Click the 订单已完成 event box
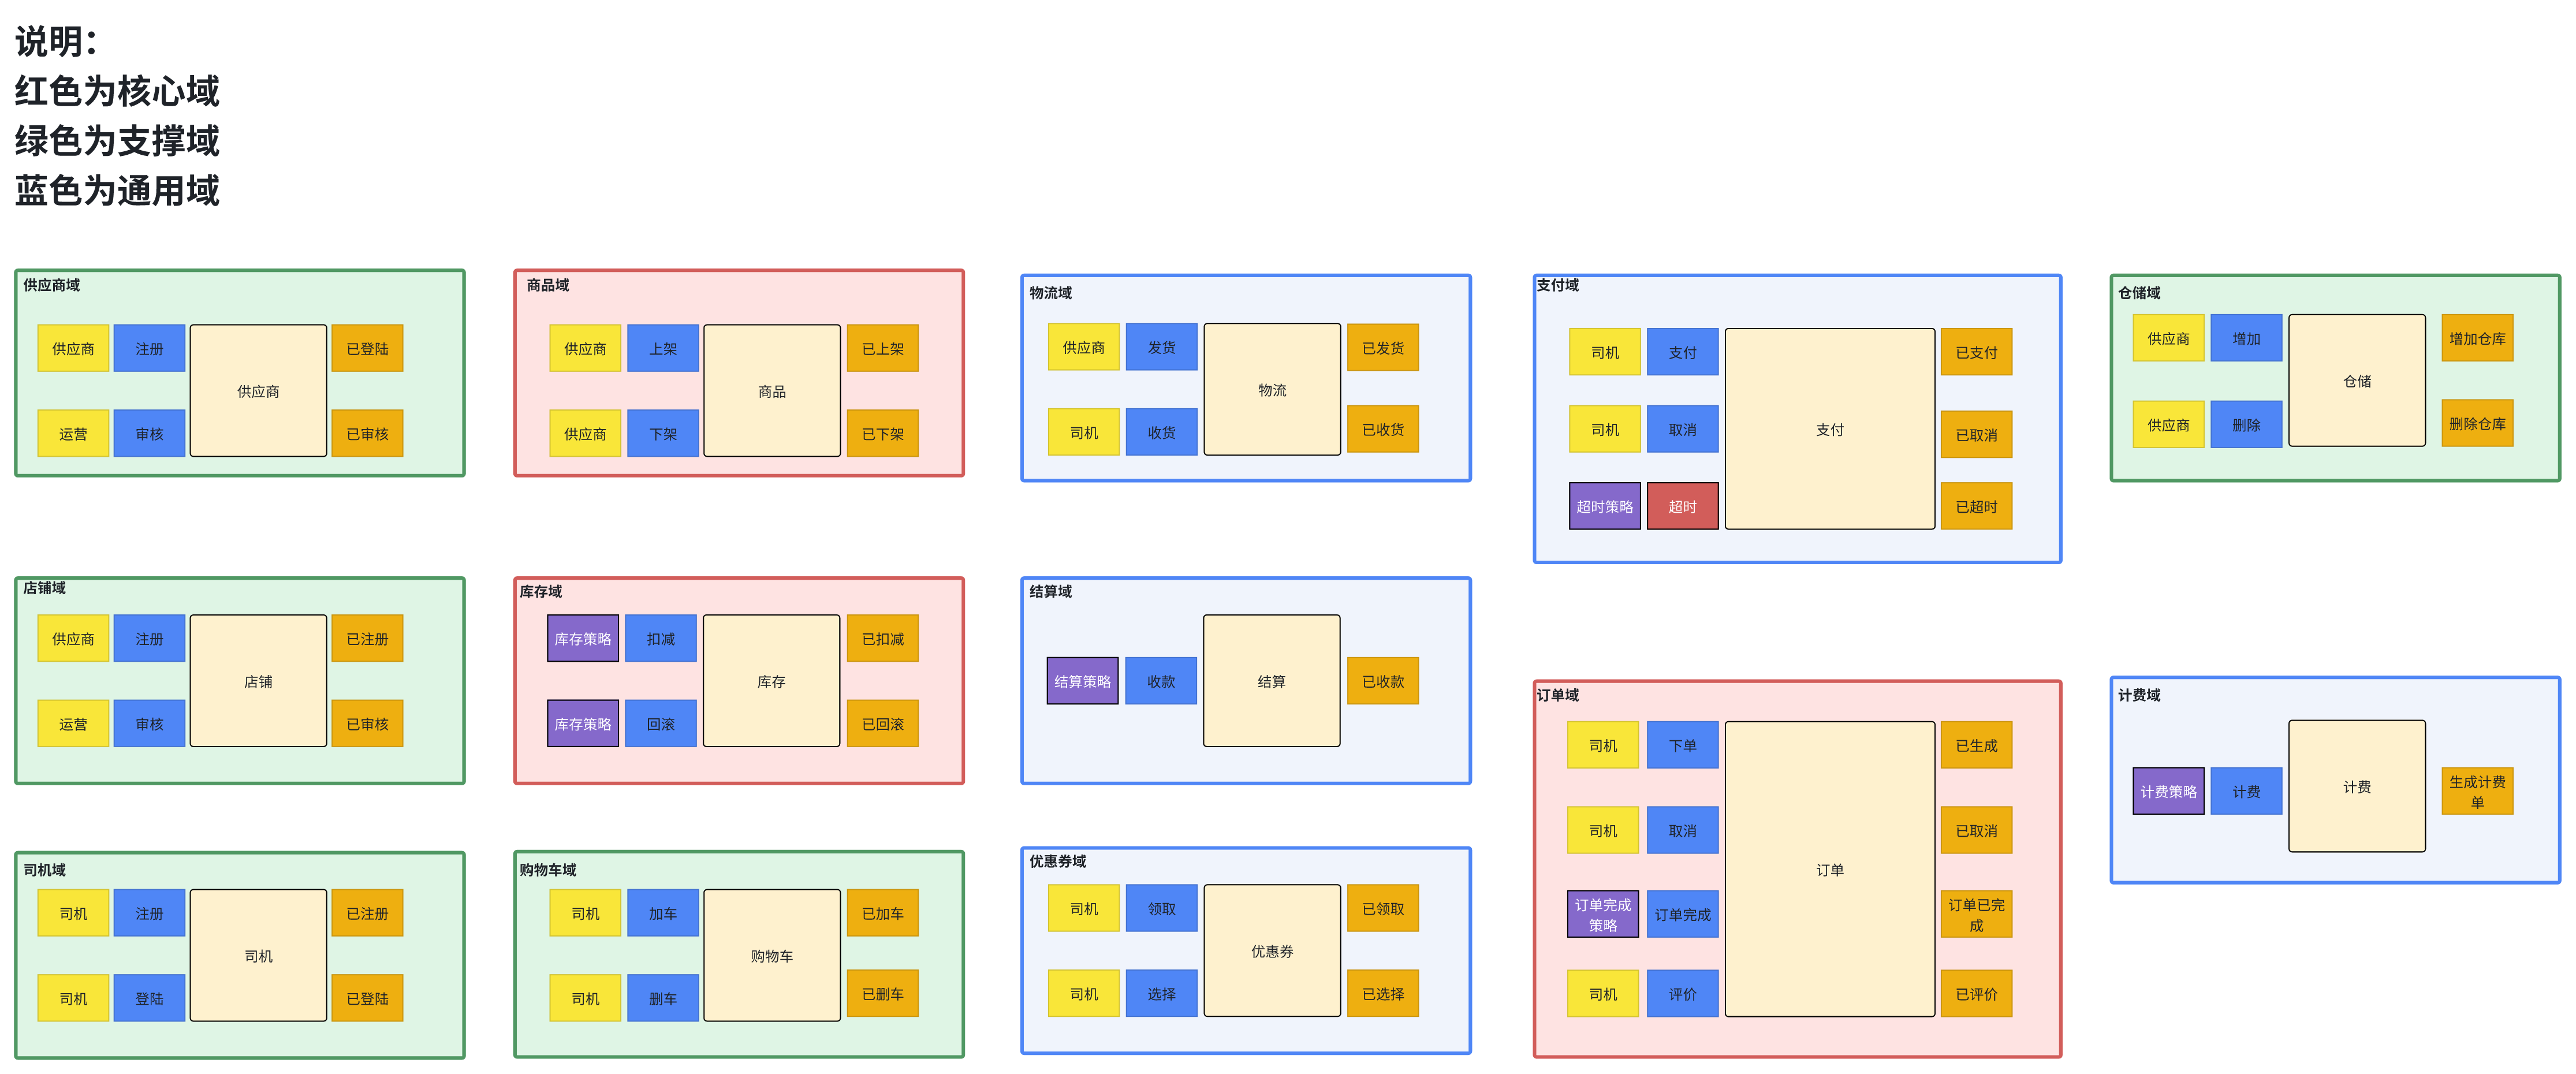 click(x=1975, y=913)
